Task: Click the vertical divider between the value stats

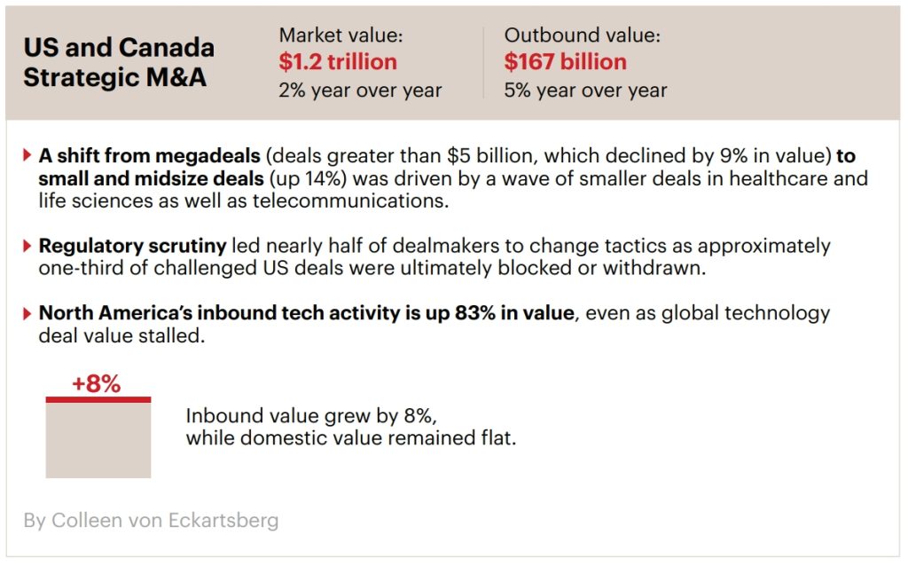Action: point(483,62)
